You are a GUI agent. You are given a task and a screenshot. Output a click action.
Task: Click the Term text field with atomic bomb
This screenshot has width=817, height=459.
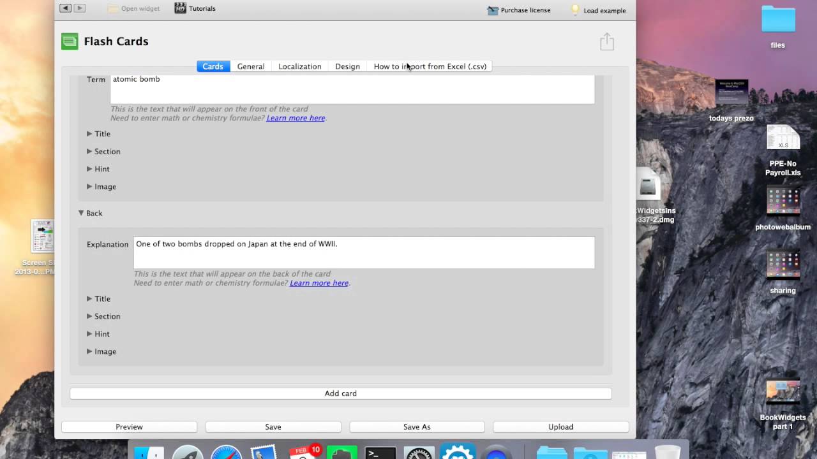point(352,89)
